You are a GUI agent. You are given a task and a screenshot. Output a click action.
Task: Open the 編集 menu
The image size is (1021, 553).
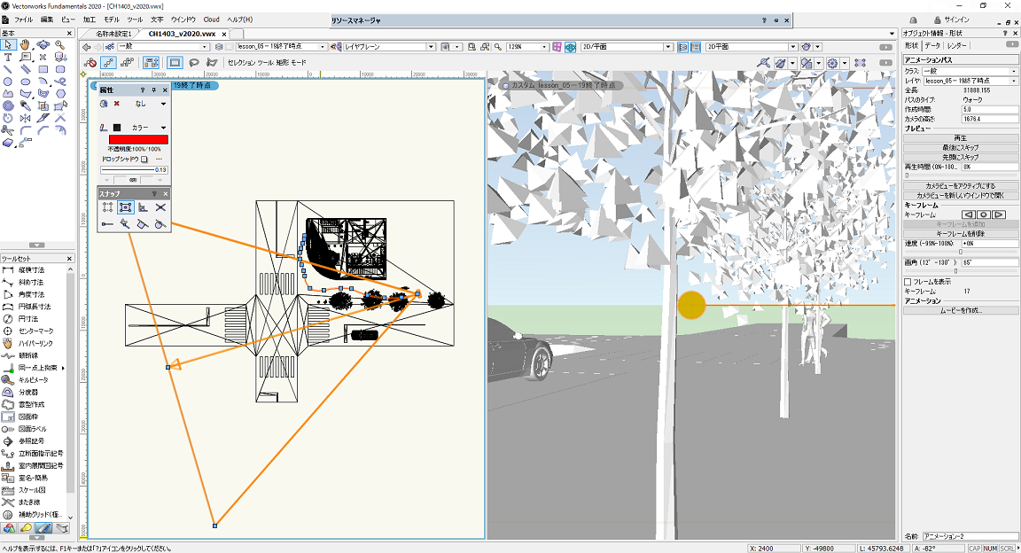(47, 19)
